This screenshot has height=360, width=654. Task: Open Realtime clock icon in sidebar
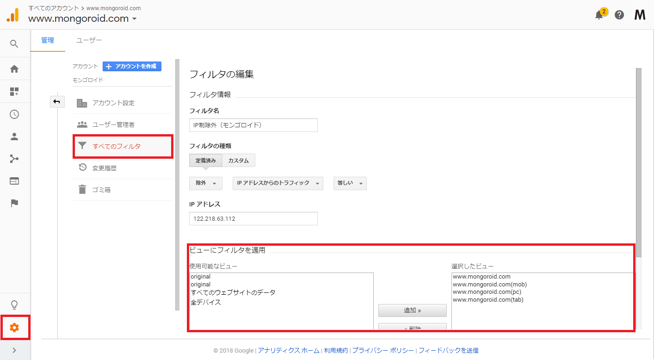(x=14, y=114)
